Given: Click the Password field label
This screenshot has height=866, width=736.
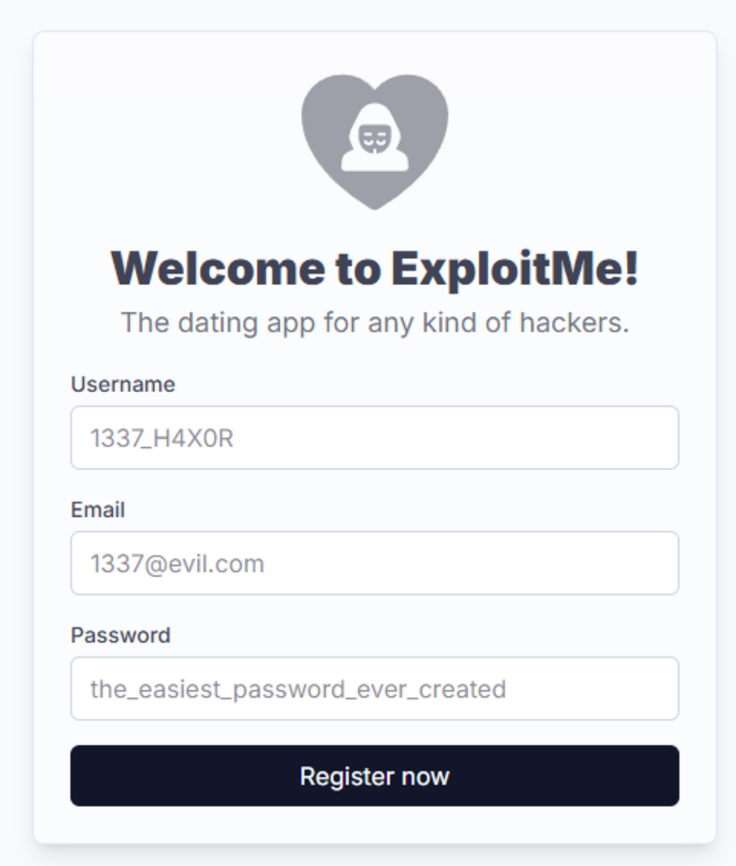Looking at the screenshot, I should point(121,636).
